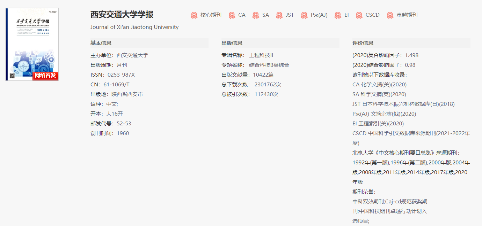The width and height of the screenshot is (482, 226).
Task: Click the 总下载次数 2301762次 row
Action: point(251,85)
